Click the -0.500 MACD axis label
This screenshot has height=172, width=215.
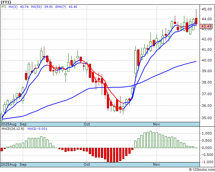207,155
